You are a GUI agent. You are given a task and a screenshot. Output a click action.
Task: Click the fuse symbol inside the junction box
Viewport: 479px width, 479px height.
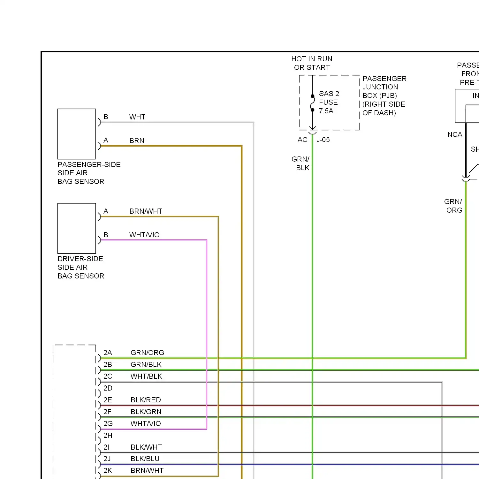tap(313, 103)
